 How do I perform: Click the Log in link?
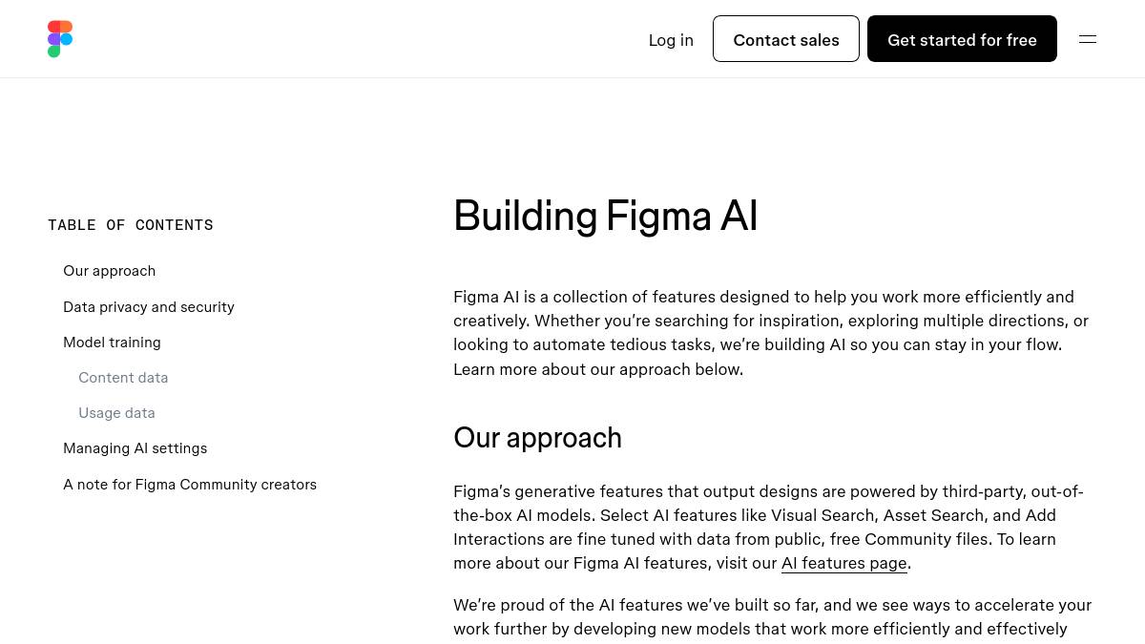click(671, 40)
